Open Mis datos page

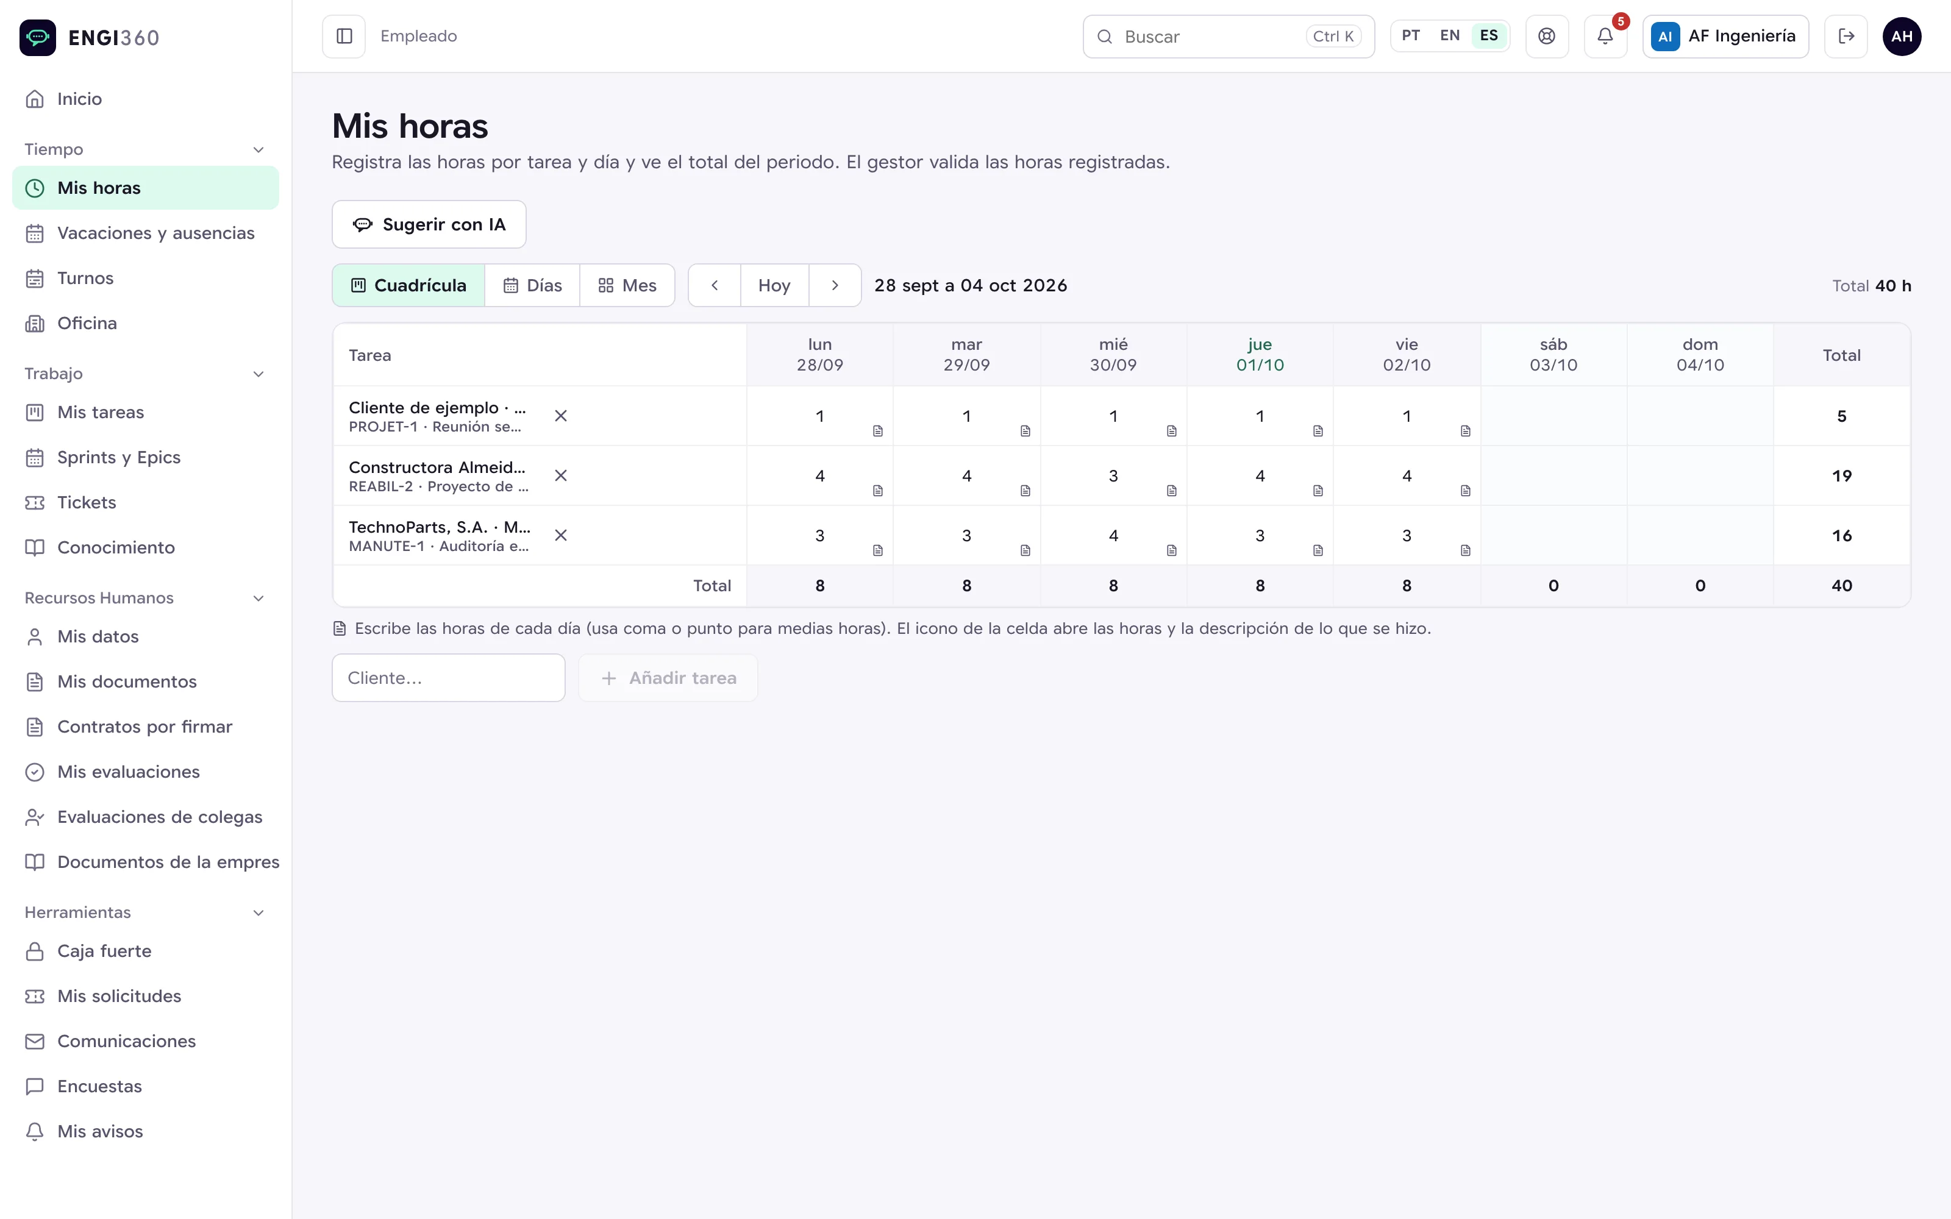(146, 637)
